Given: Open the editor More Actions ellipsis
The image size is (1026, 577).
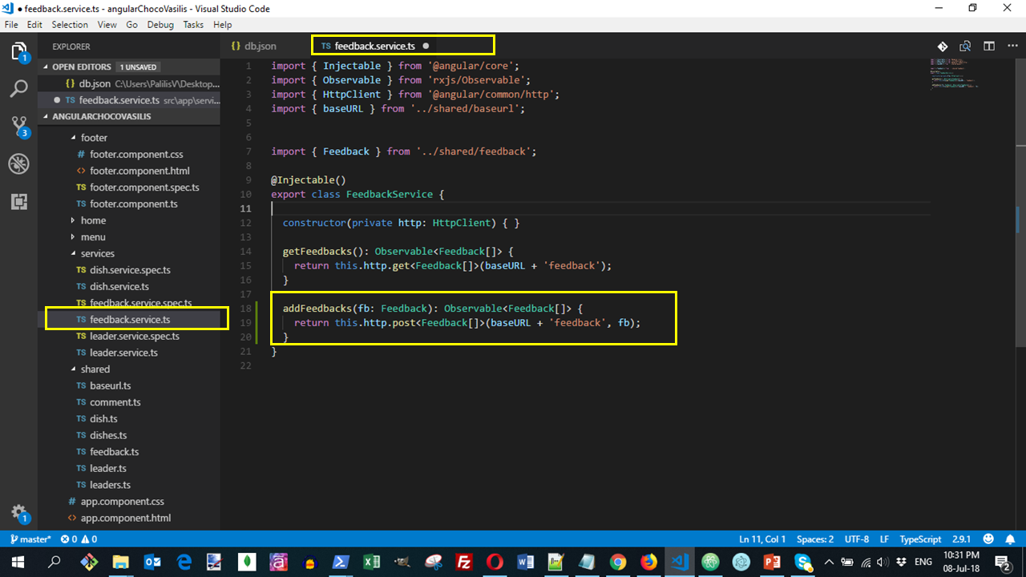Looking at the screenshot, I should pyautogui.click(x=1012, y=46).
